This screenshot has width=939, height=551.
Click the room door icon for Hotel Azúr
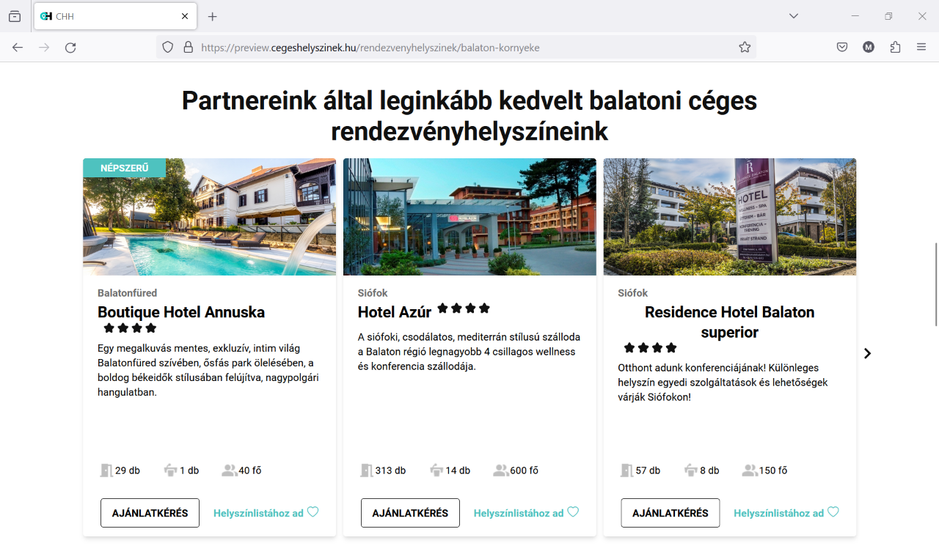pyautogui.click(x=367, y=470)
